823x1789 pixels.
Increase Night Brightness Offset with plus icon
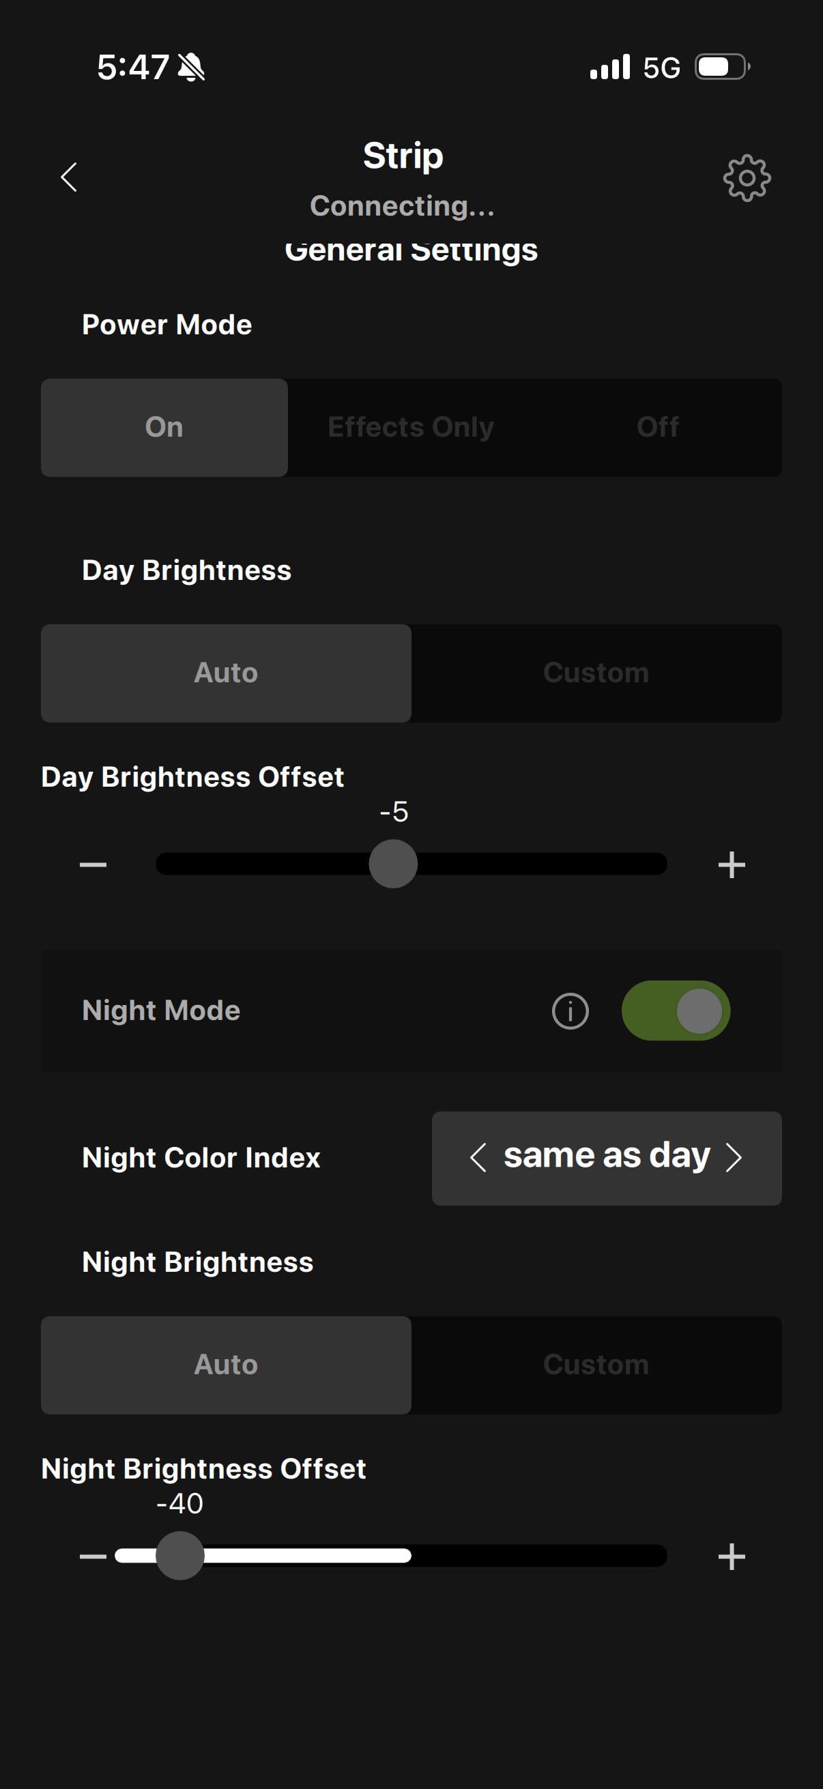click(x=732, y=1556)
